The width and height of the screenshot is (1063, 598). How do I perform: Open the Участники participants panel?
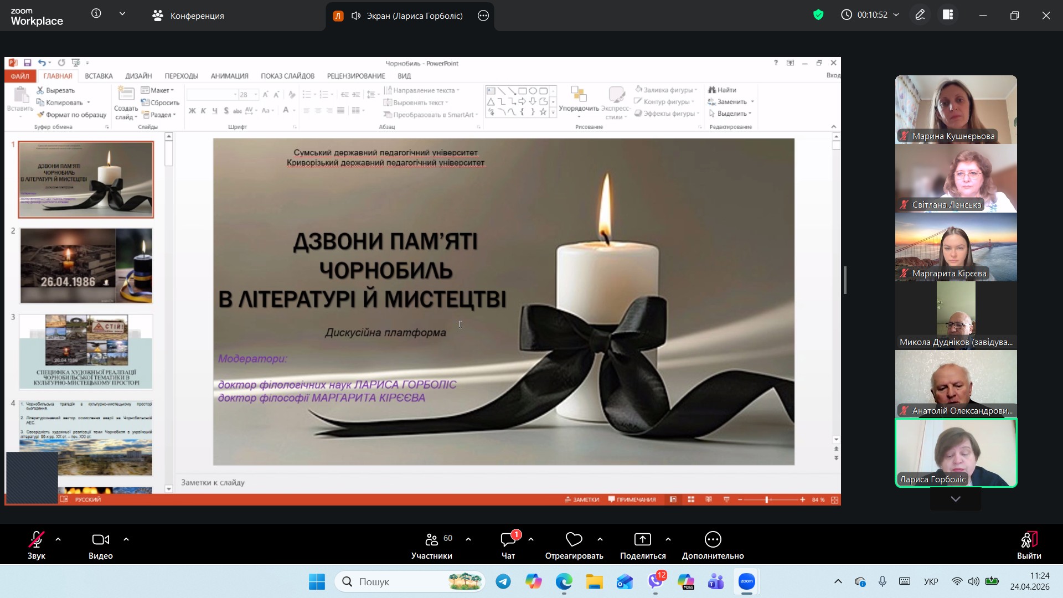pos(432,540)
